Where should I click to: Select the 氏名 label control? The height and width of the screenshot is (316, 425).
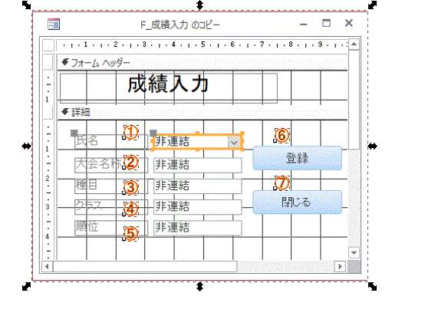pyautogui.click(x=110, y=141)
